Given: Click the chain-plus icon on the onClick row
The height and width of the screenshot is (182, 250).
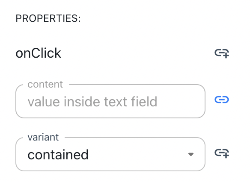Looking at the screenshot, I should click(x=222, y=53).
